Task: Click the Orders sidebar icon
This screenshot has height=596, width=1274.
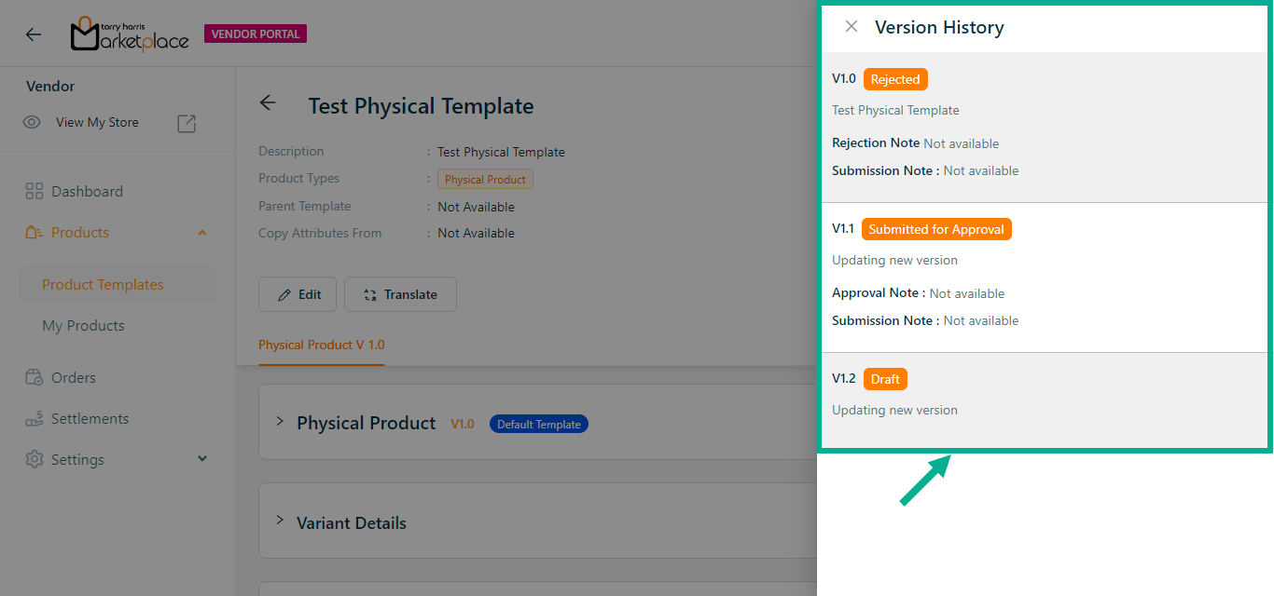Action: click(x=35, y=377)
